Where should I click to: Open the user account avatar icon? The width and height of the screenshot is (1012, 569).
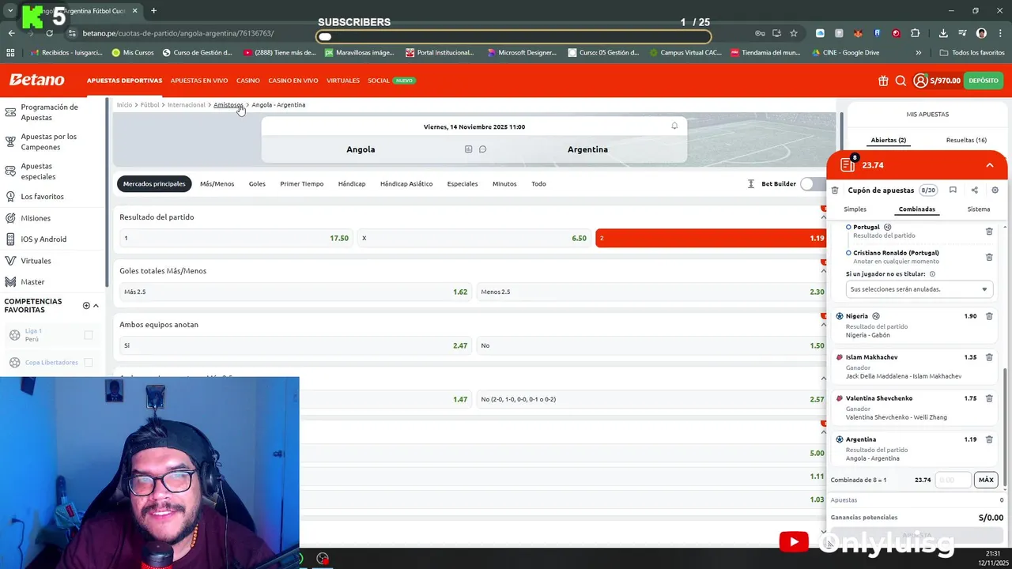click(x=920, y=81)
